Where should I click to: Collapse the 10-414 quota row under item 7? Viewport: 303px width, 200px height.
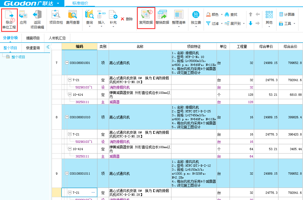tap(70, 95)
